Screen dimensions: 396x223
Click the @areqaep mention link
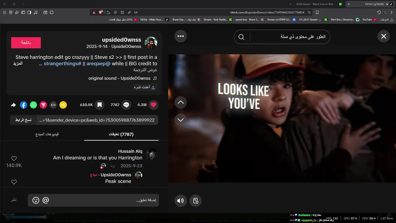pos(98,63)
